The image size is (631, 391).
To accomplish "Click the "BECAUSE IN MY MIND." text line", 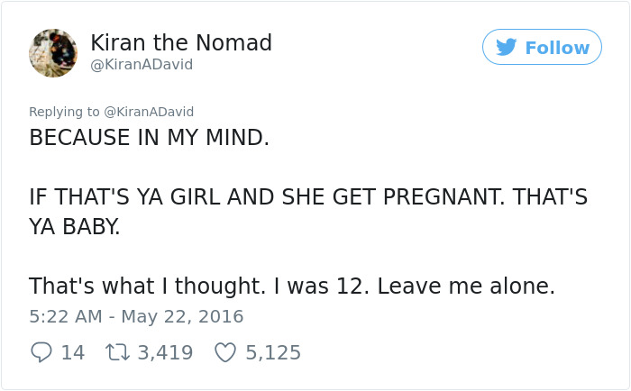I will pyautogui.click(x=149, y=138).
